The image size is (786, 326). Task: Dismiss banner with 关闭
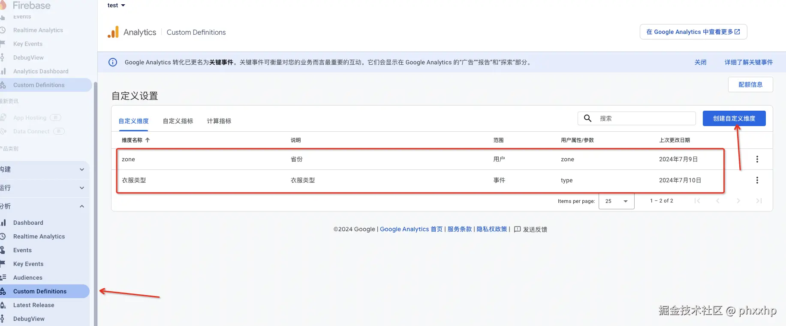click(x=701, y=62)
